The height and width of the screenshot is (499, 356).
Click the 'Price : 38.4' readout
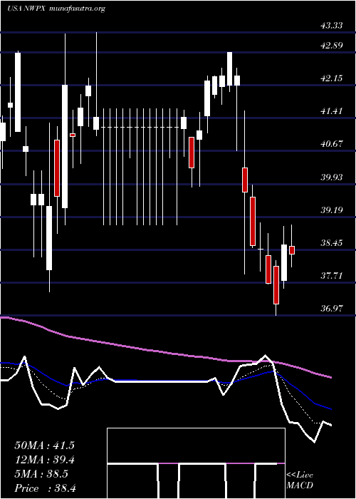pyautogui.click(x=45, y=488)
